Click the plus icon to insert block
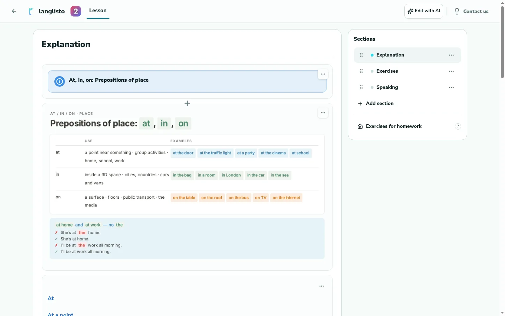 point(187,103)
